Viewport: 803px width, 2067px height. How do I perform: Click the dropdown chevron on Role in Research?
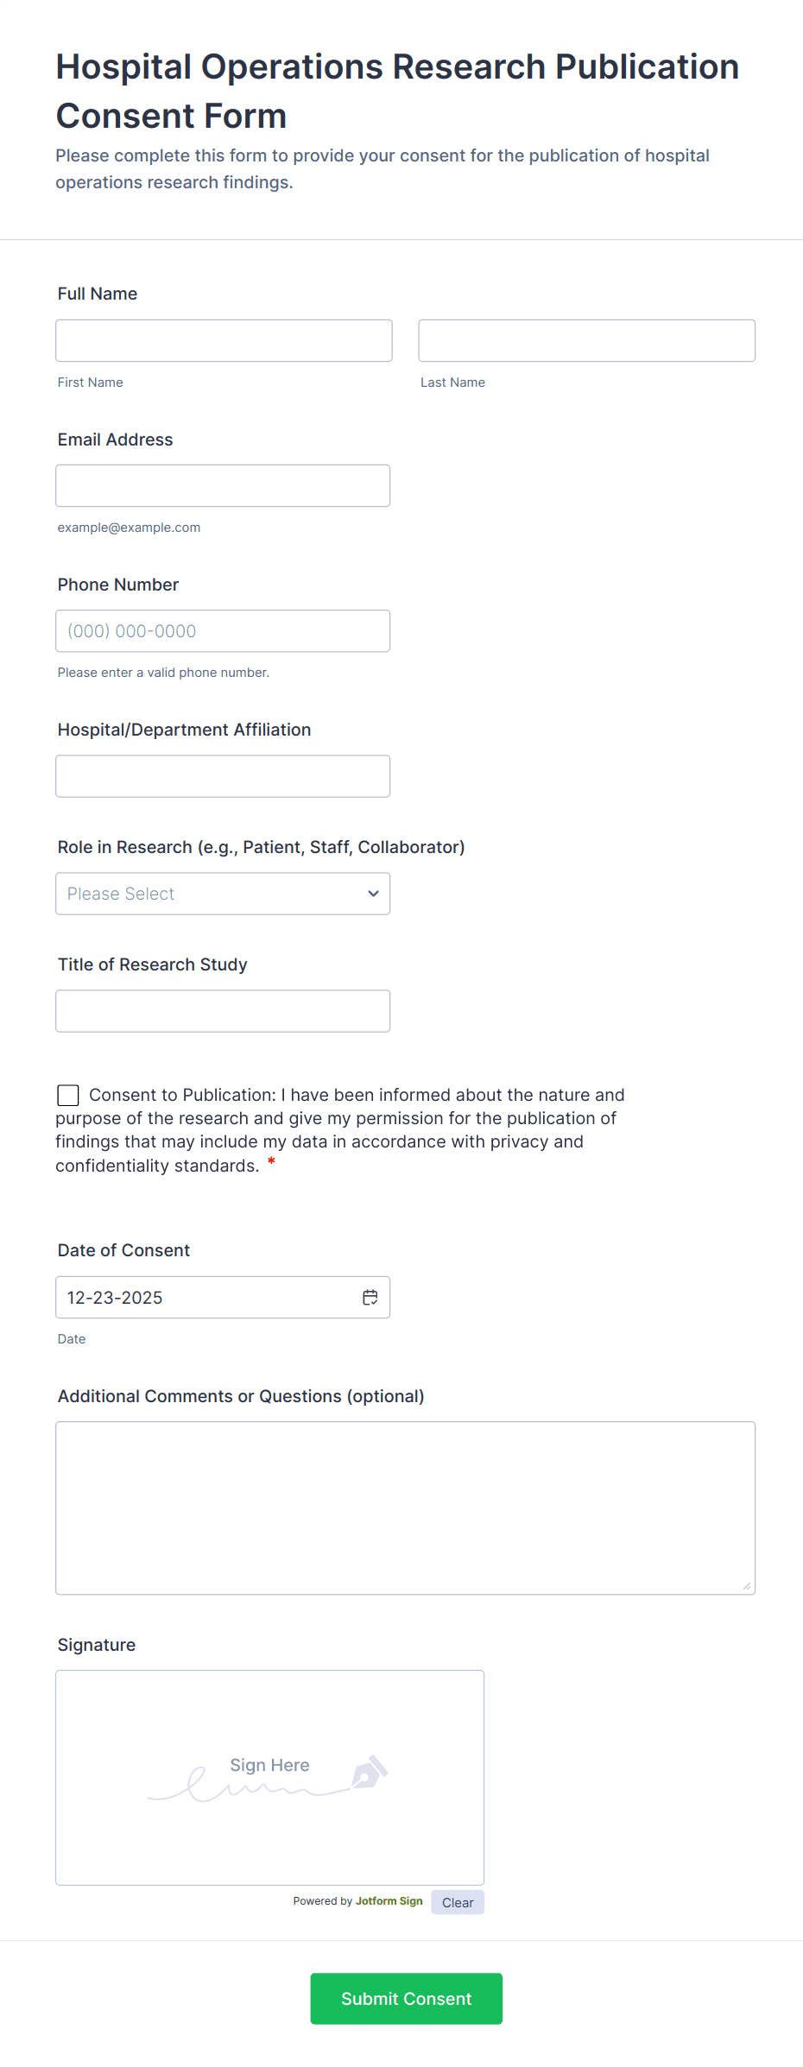[x=373, y=894]
